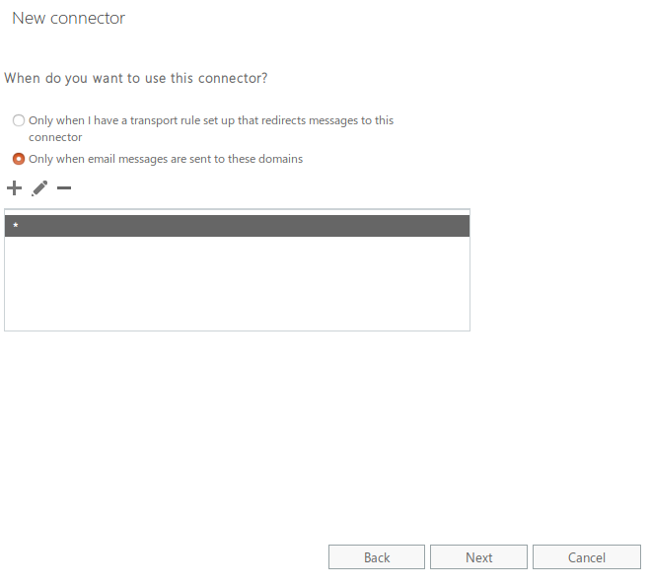This screenshot has height=587, width=650.
Task: Click the 'New connector' title heading
Action: [68, 18]
